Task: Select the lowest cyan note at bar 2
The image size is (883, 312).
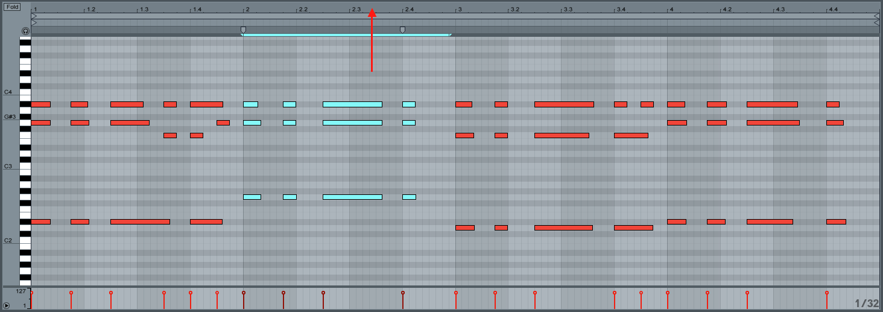Action: (252, 197)
